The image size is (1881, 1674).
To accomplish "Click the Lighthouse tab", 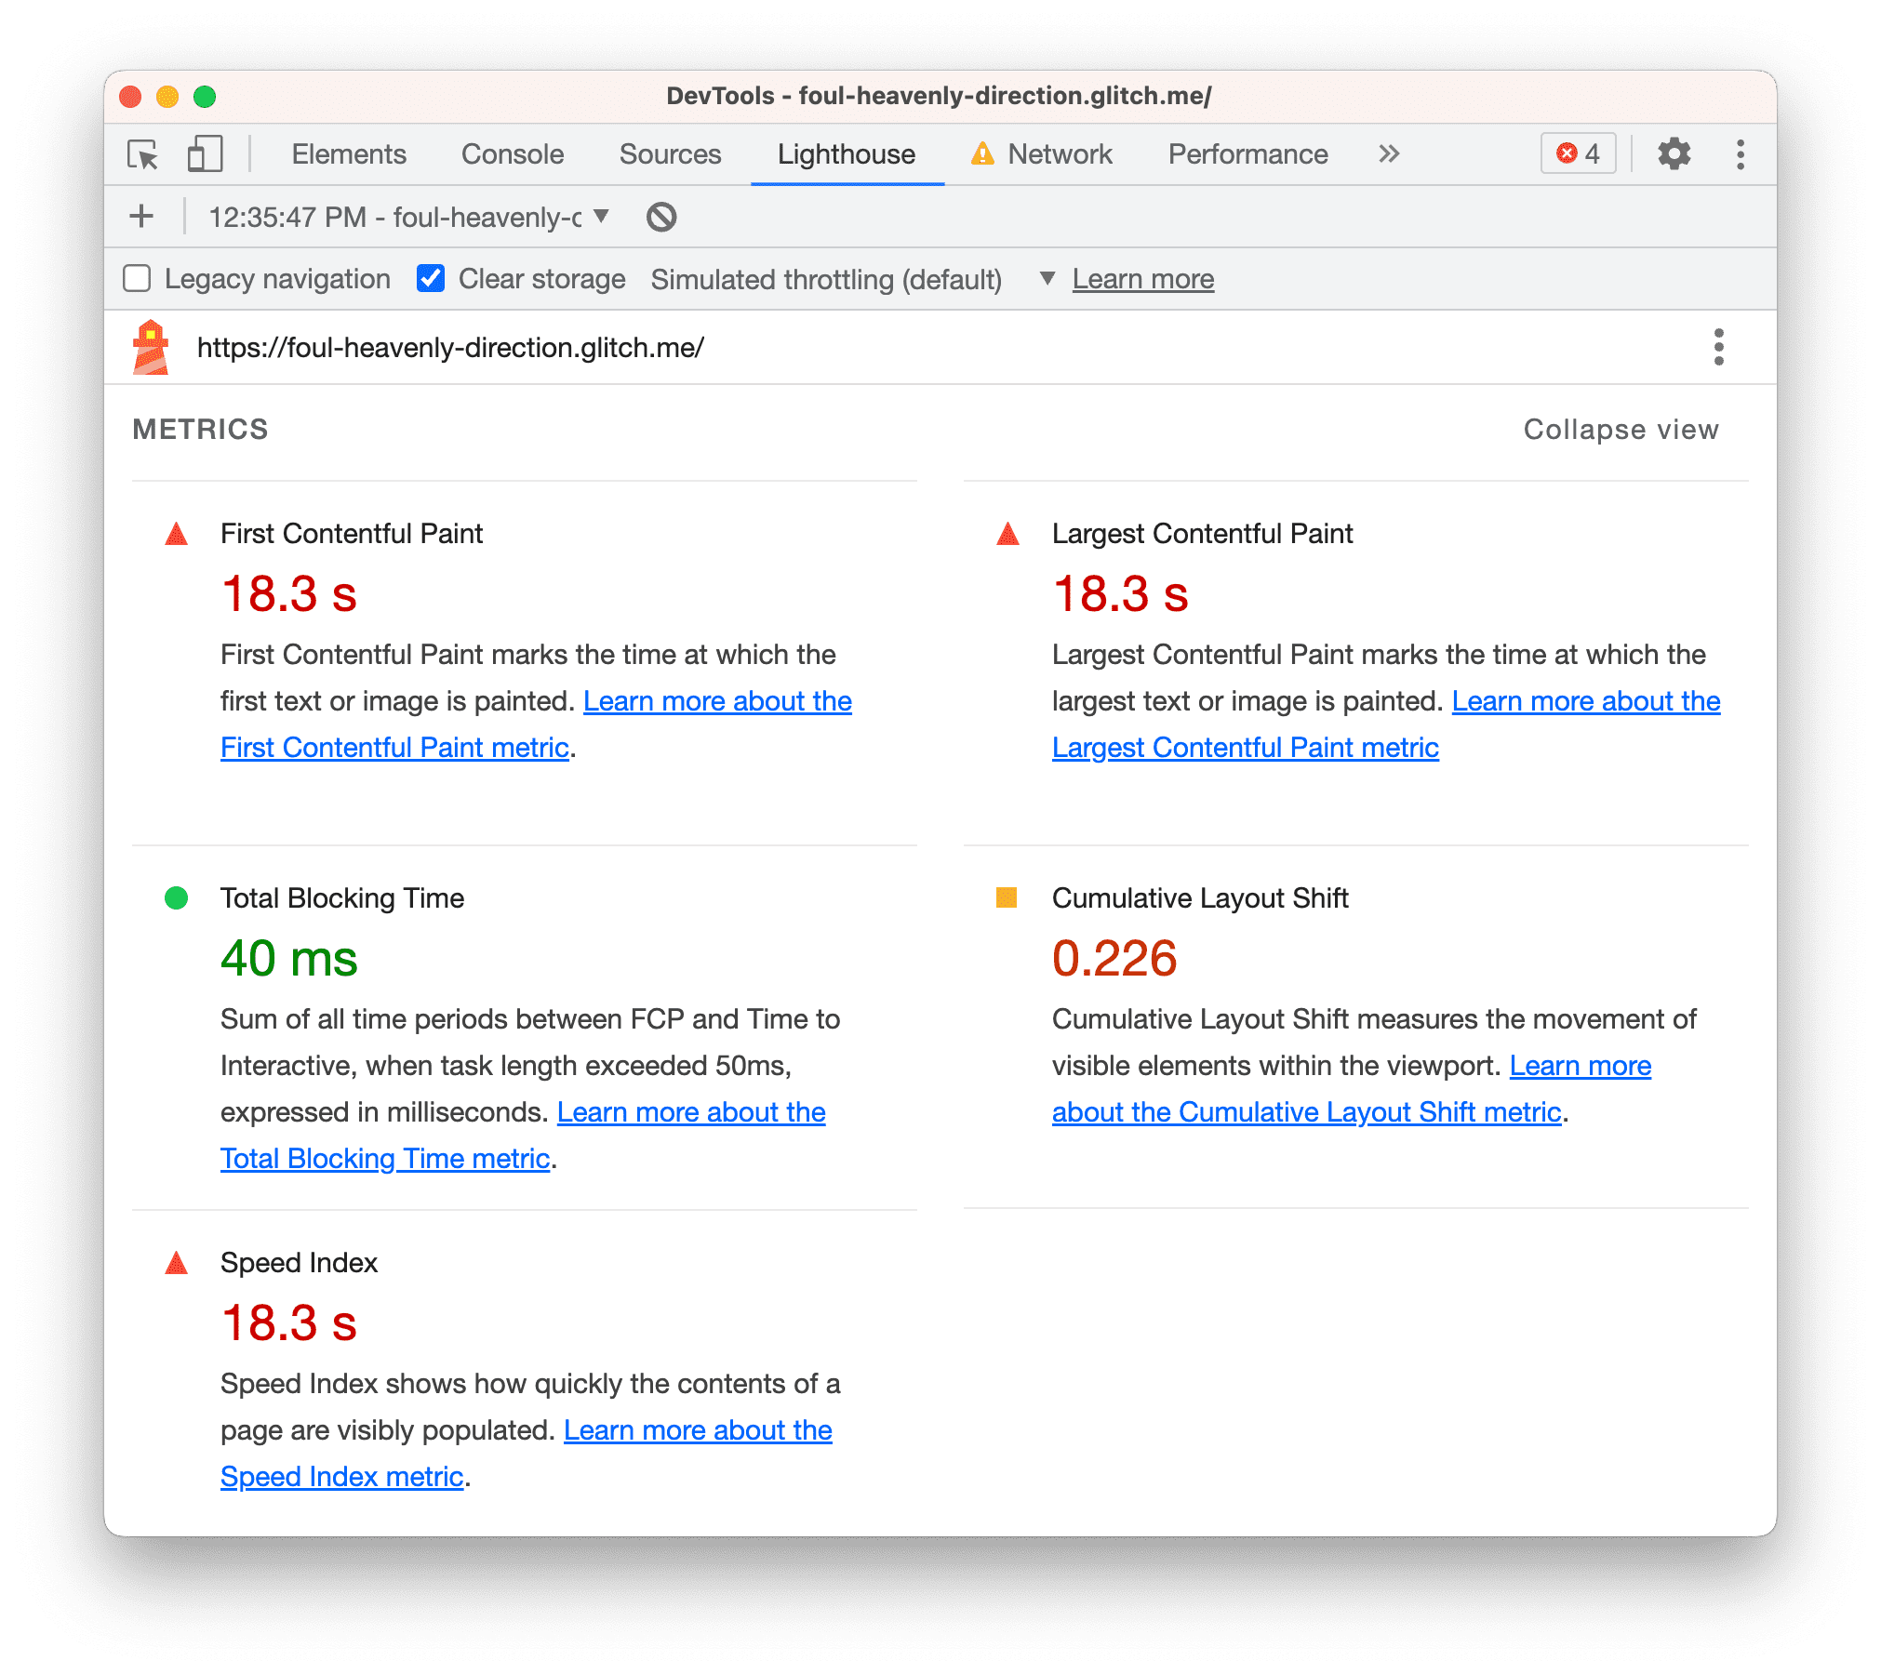I will (x=847, y=153).
